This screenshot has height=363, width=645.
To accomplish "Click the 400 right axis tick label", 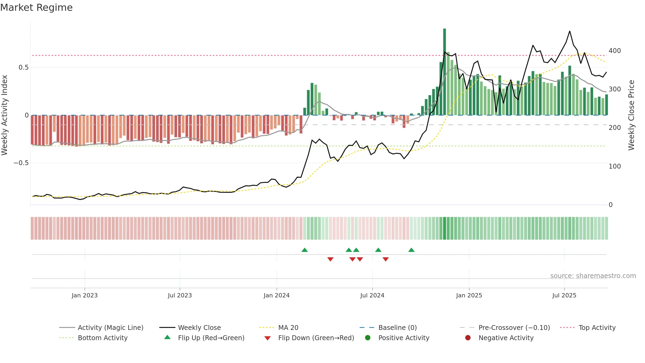I will pyautogui.click(x=615, y=51).
